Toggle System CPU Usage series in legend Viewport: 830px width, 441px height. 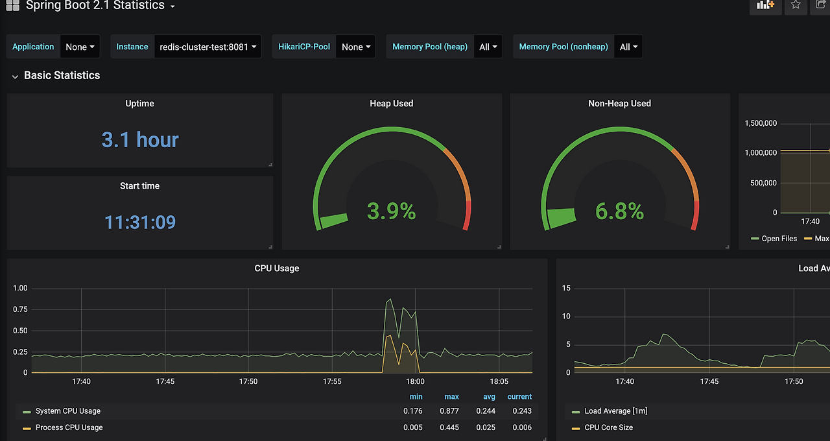click(x=68, y=411)
